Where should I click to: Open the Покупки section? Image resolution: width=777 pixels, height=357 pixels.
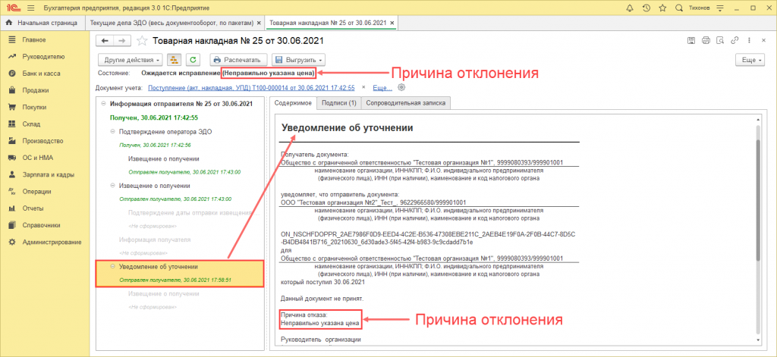click(x=34, y=107)
